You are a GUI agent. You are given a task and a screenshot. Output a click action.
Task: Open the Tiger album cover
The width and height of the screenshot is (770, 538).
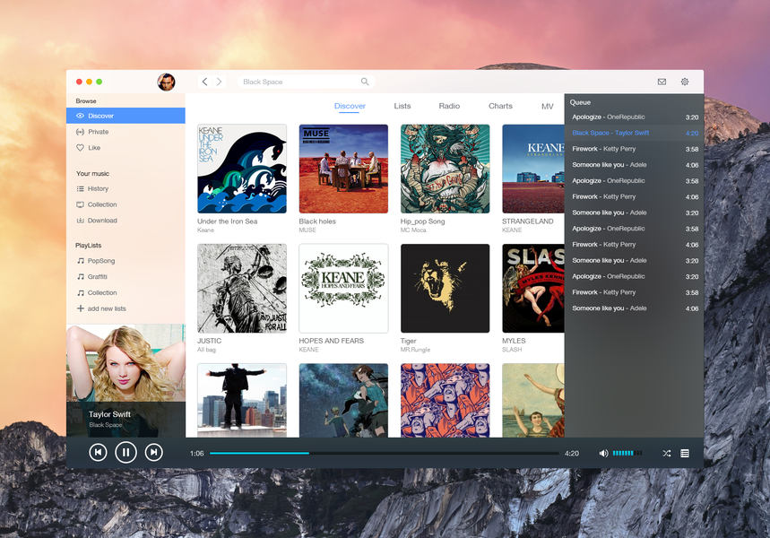click(445, 289)
